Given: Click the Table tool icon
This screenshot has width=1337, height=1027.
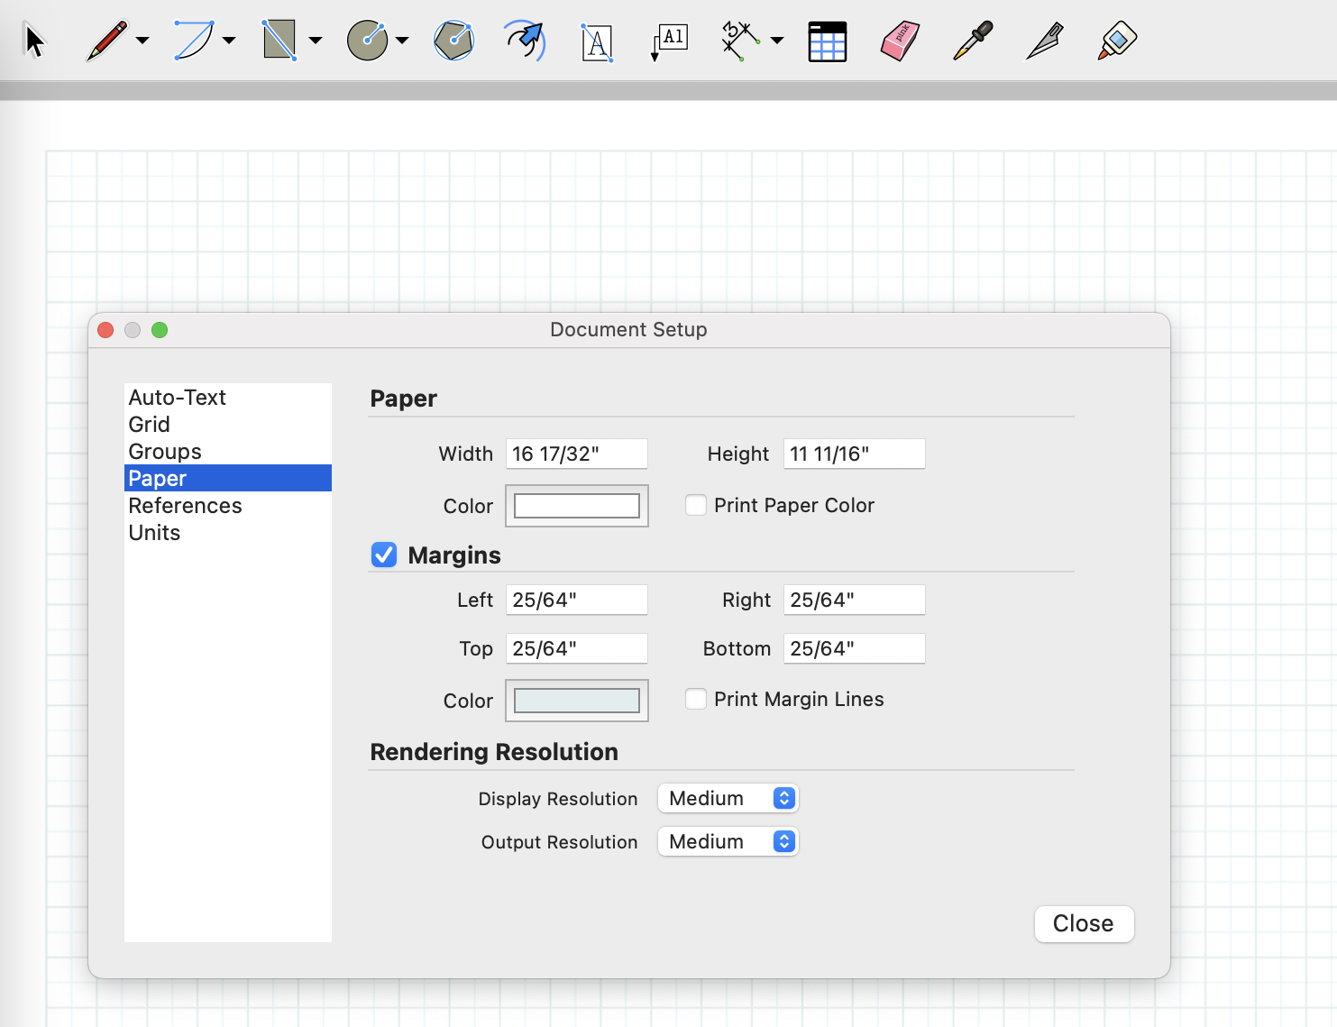Looking at the screenshot, I should [827, 41].
